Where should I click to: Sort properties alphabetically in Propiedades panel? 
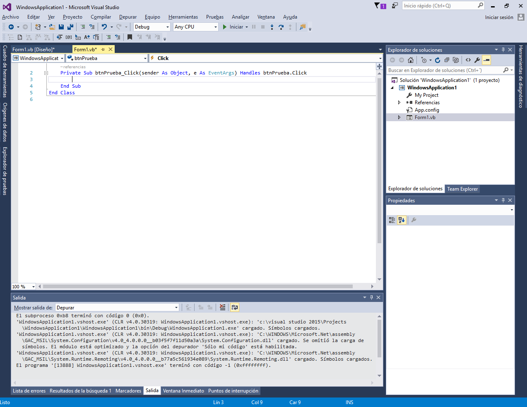point(401,220)
